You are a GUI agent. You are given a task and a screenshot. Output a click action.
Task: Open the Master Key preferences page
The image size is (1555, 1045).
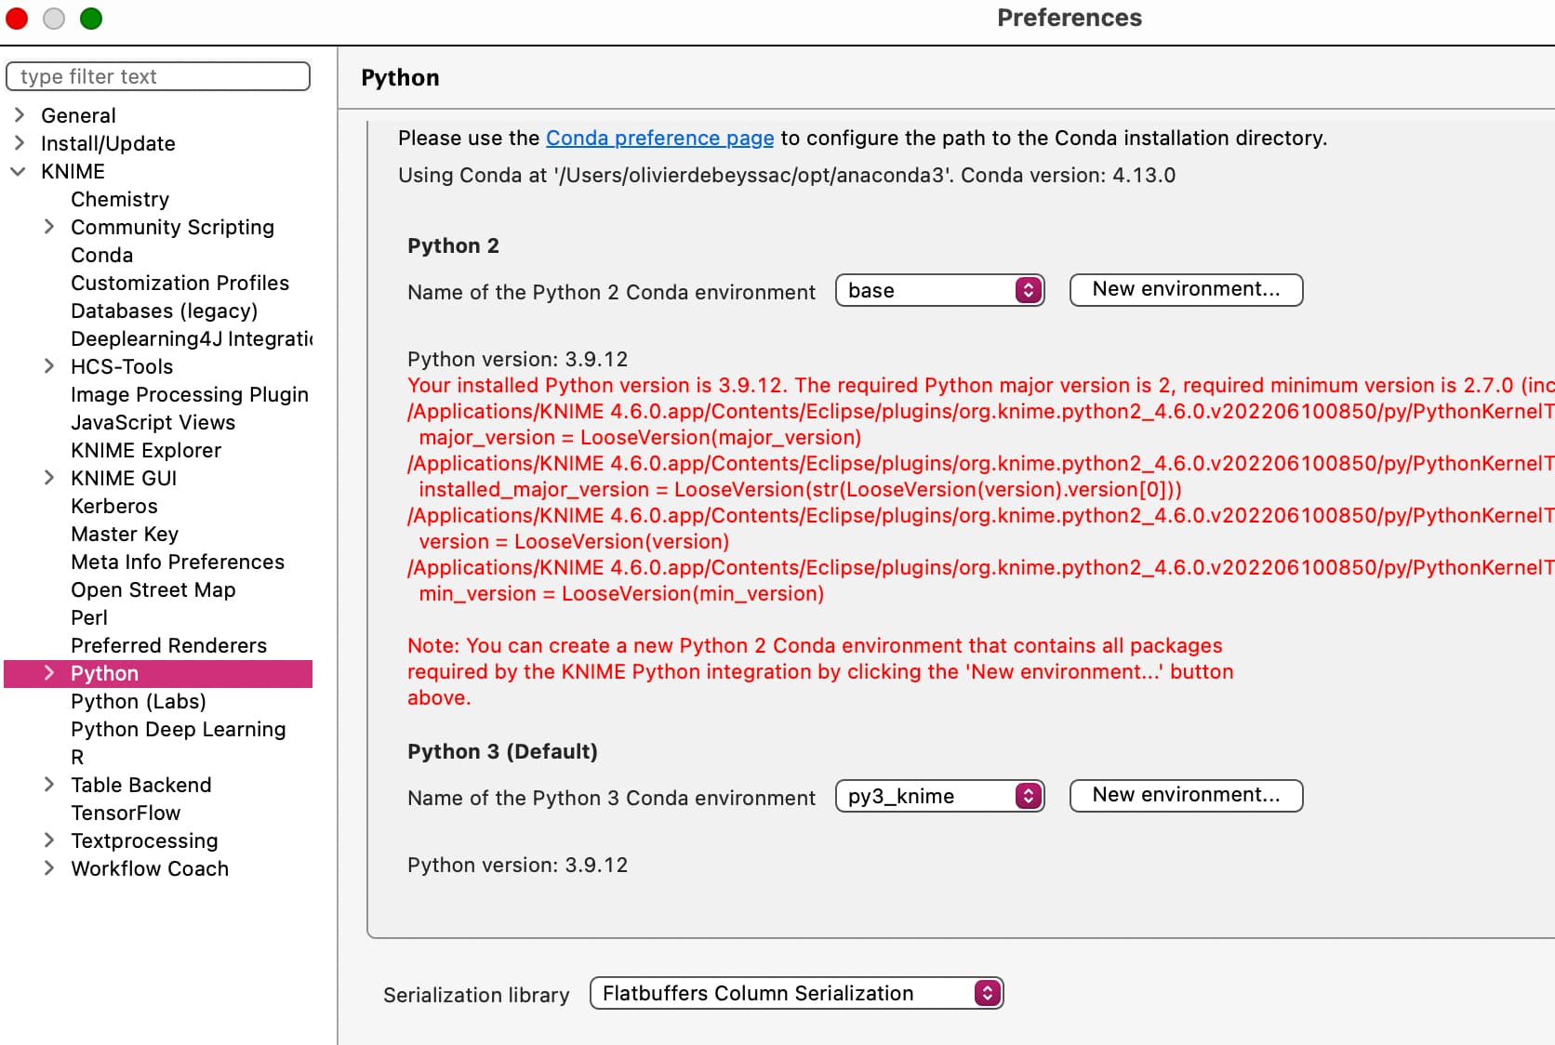(125, 534)
